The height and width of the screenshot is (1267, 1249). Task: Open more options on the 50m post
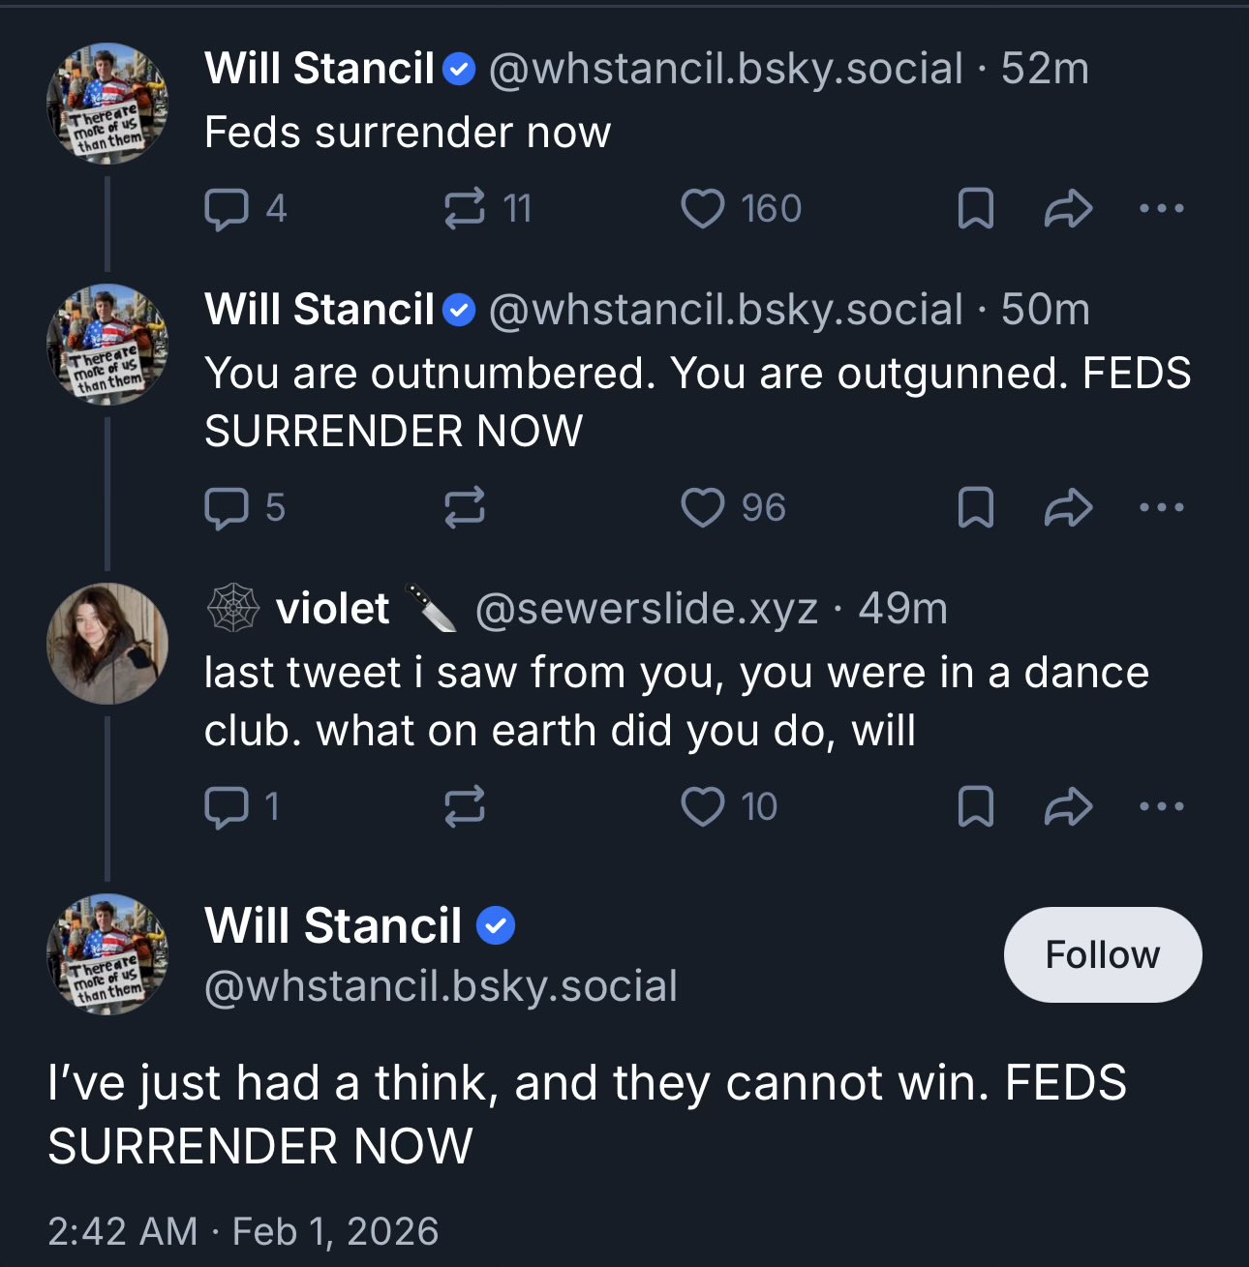coord(1162,507)
